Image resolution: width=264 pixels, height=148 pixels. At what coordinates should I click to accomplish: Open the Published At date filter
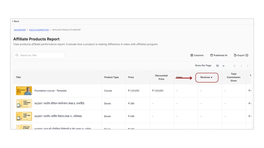(218, 55)
